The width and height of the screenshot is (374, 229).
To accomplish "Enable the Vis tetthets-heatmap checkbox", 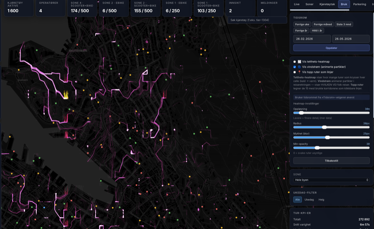I will pos(295,62).
